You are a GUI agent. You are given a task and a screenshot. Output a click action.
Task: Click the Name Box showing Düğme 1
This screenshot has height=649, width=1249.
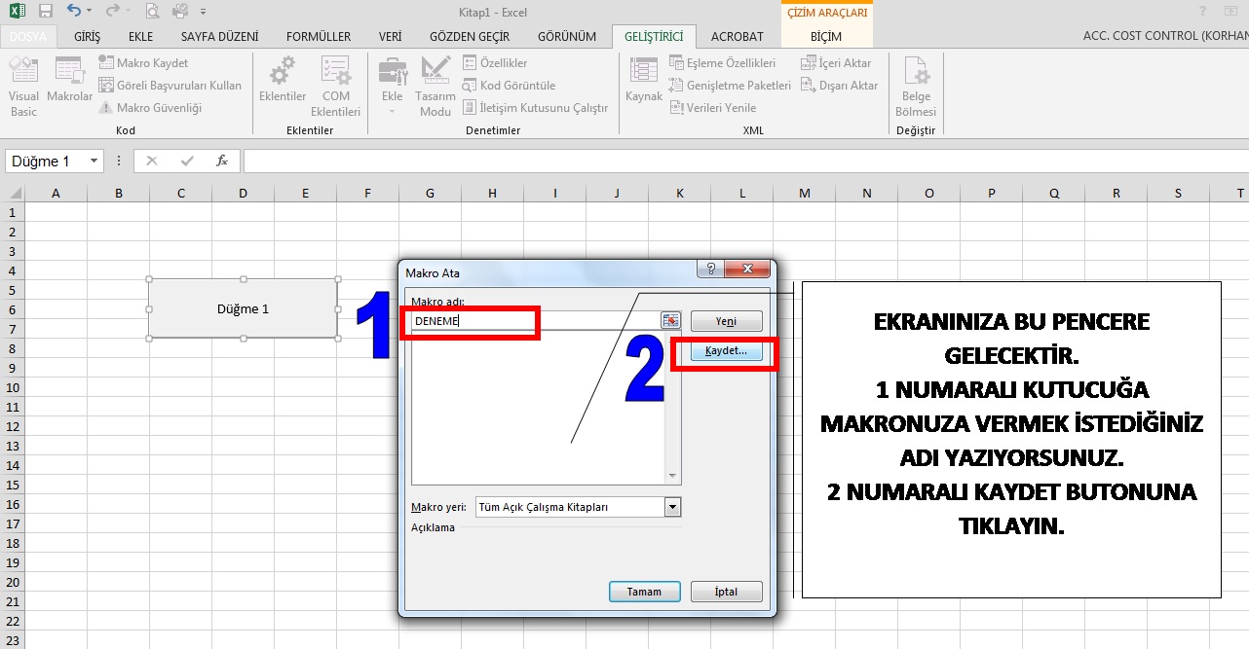[x=46, y=162]
